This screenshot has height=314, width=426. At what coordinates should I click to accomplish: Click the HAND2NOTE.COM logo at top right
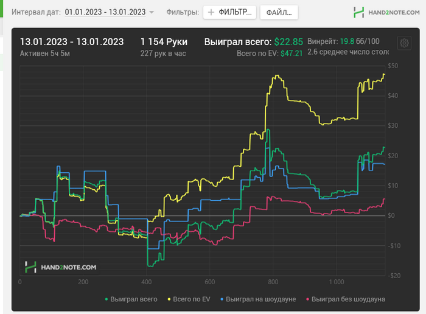pos(386,12)
